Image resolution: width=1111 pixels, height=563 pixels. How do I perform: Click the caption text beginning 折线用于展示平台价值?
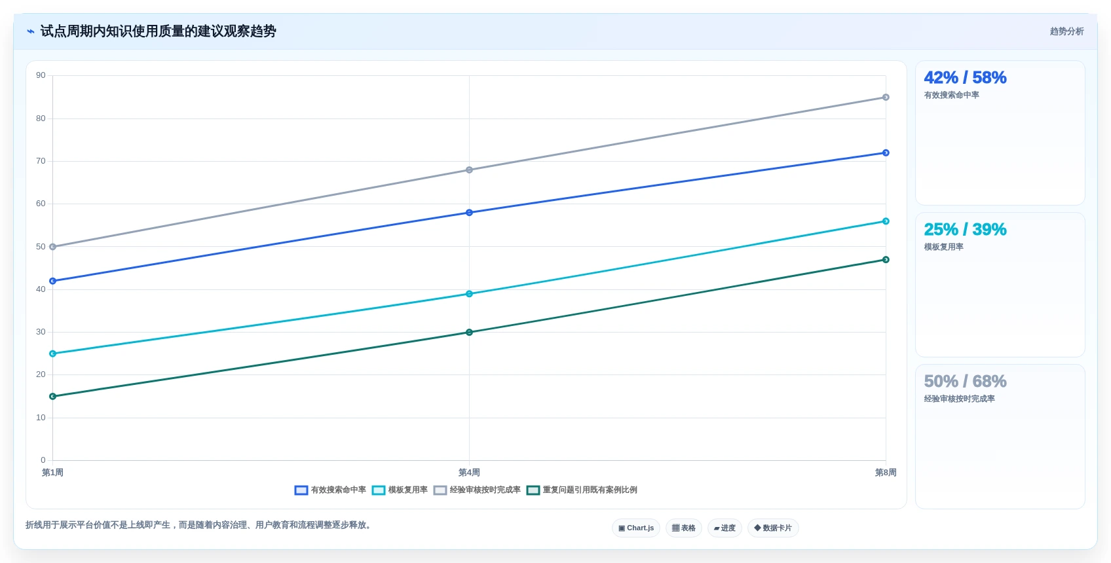coord(200,525)
